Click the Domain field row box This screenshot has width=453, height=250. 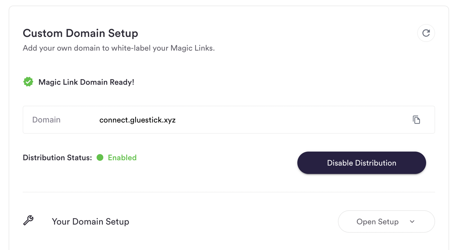click(229, 120)
